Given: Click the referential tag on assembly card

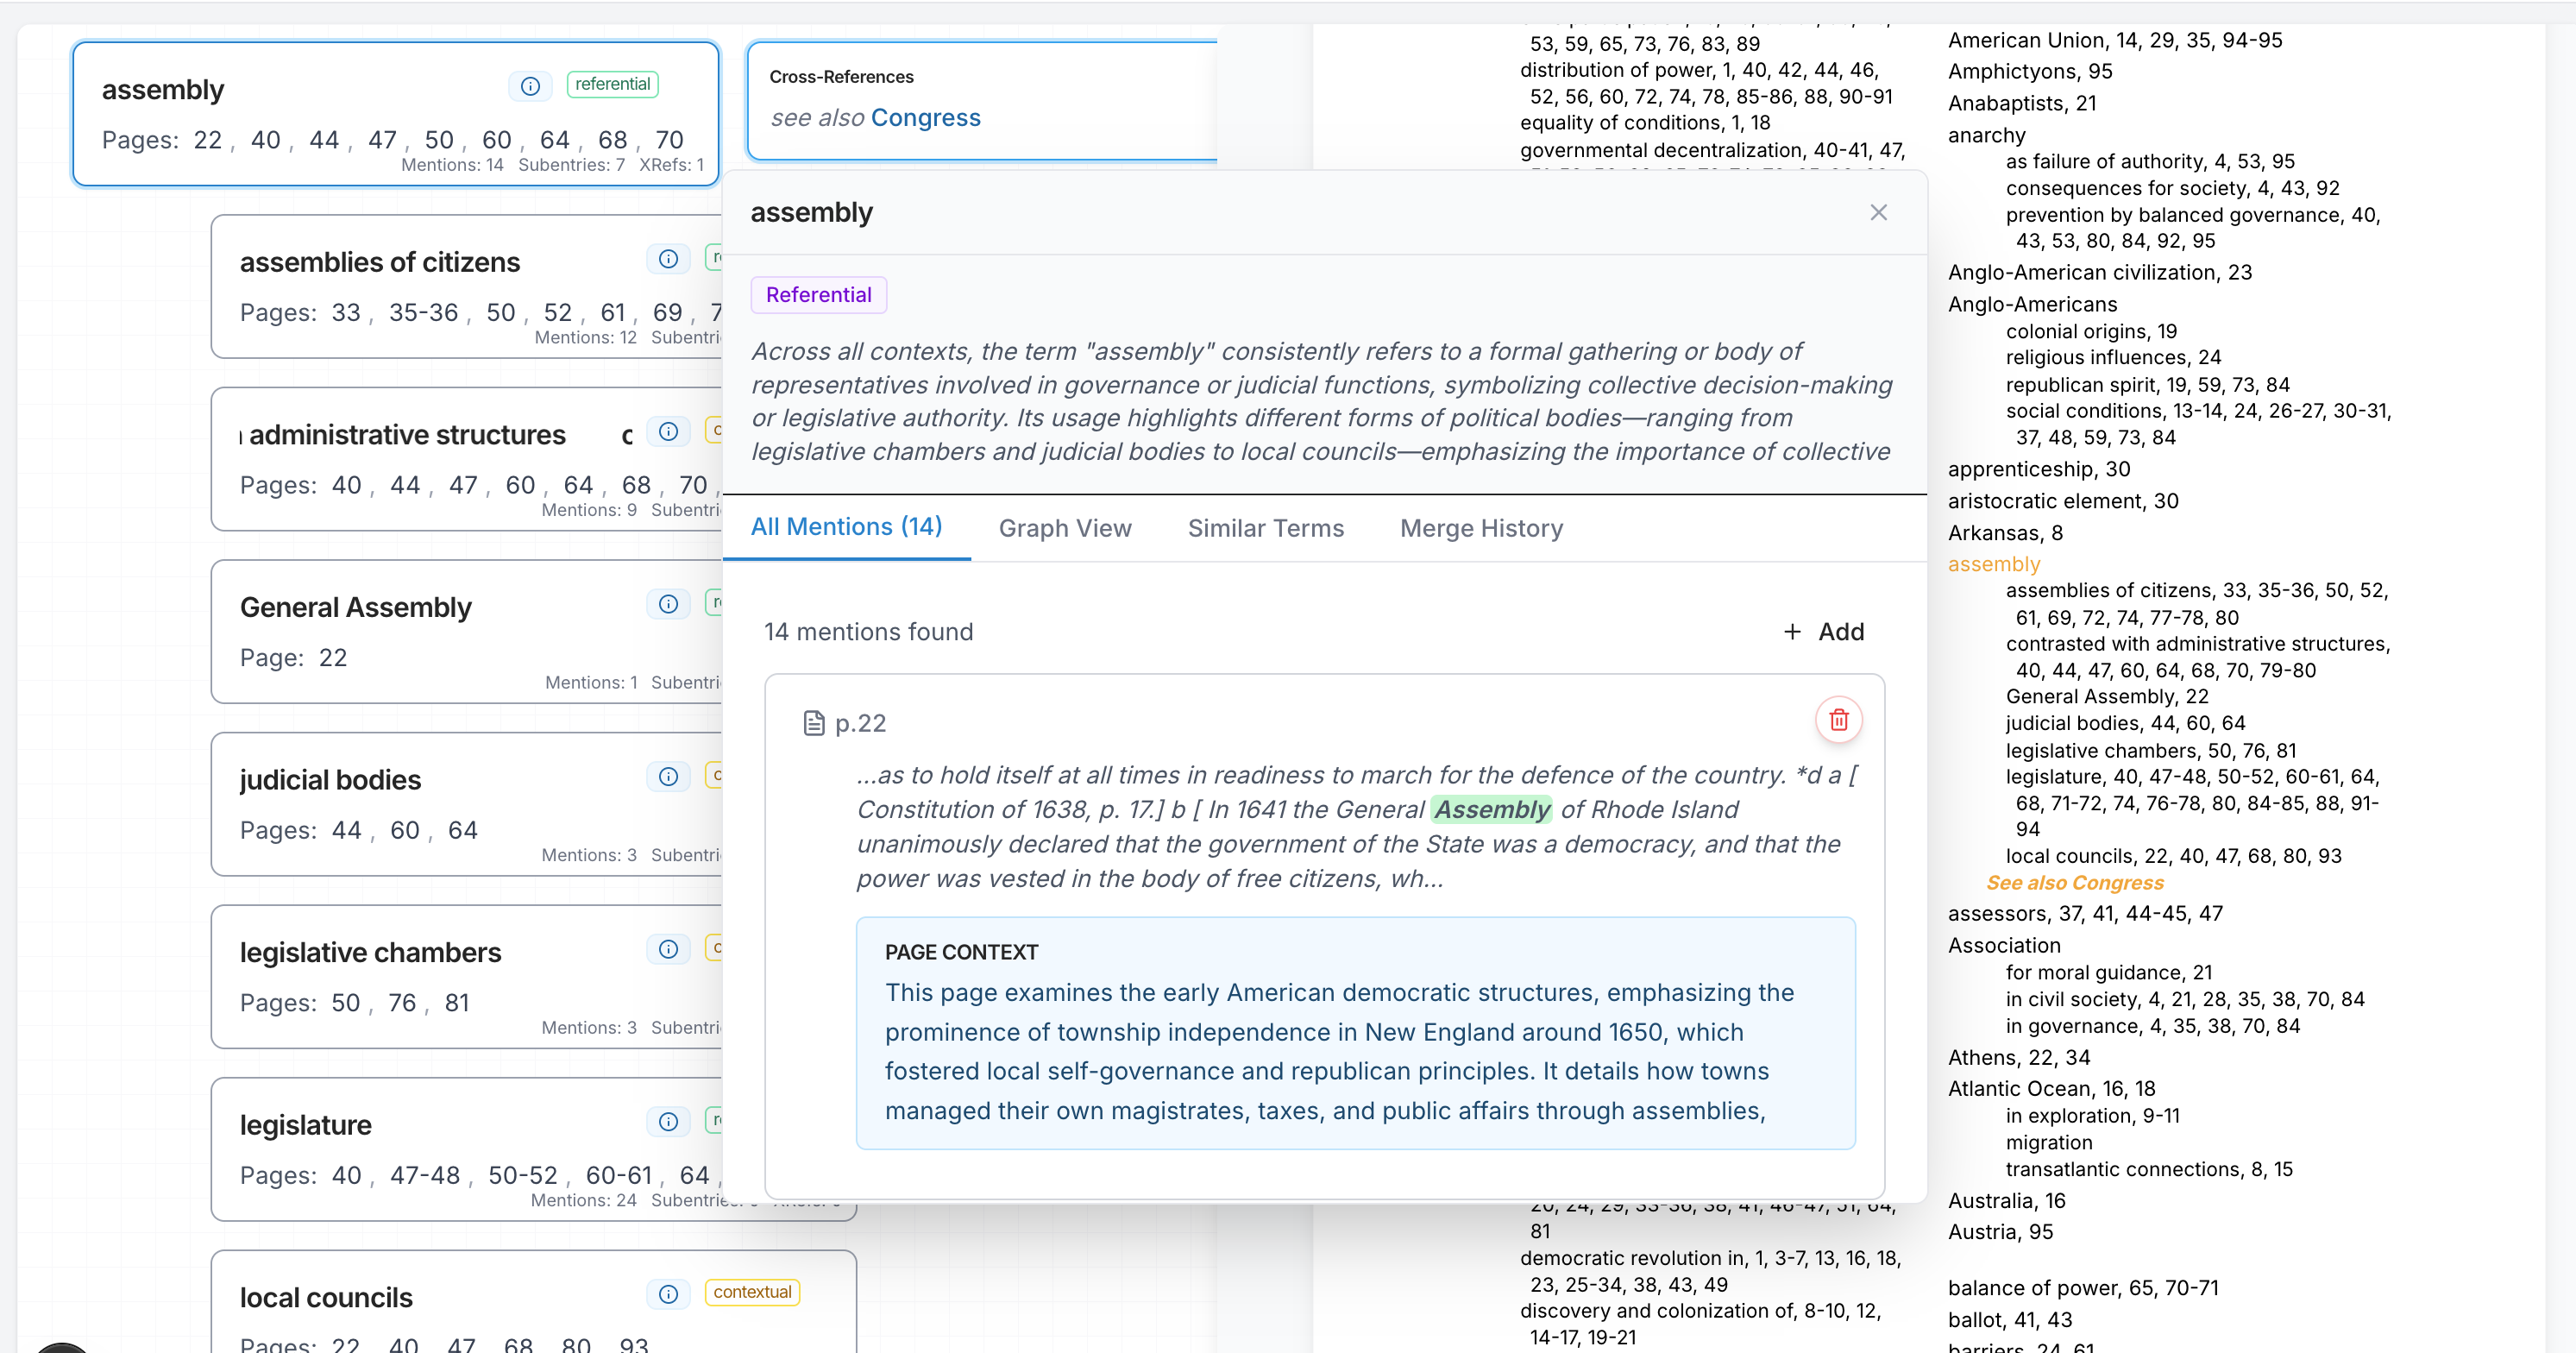Looking at the screenshot, I should (612, 85).
